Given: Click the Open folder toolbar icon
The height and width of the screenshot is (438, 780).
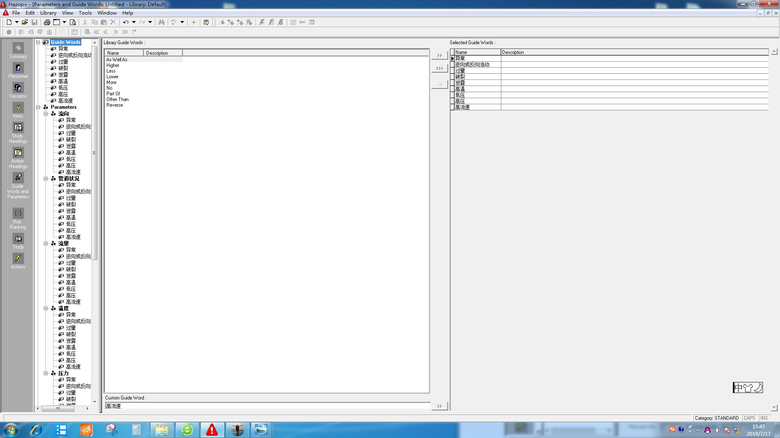Looking at the screenshot, I should coord(25,22).
